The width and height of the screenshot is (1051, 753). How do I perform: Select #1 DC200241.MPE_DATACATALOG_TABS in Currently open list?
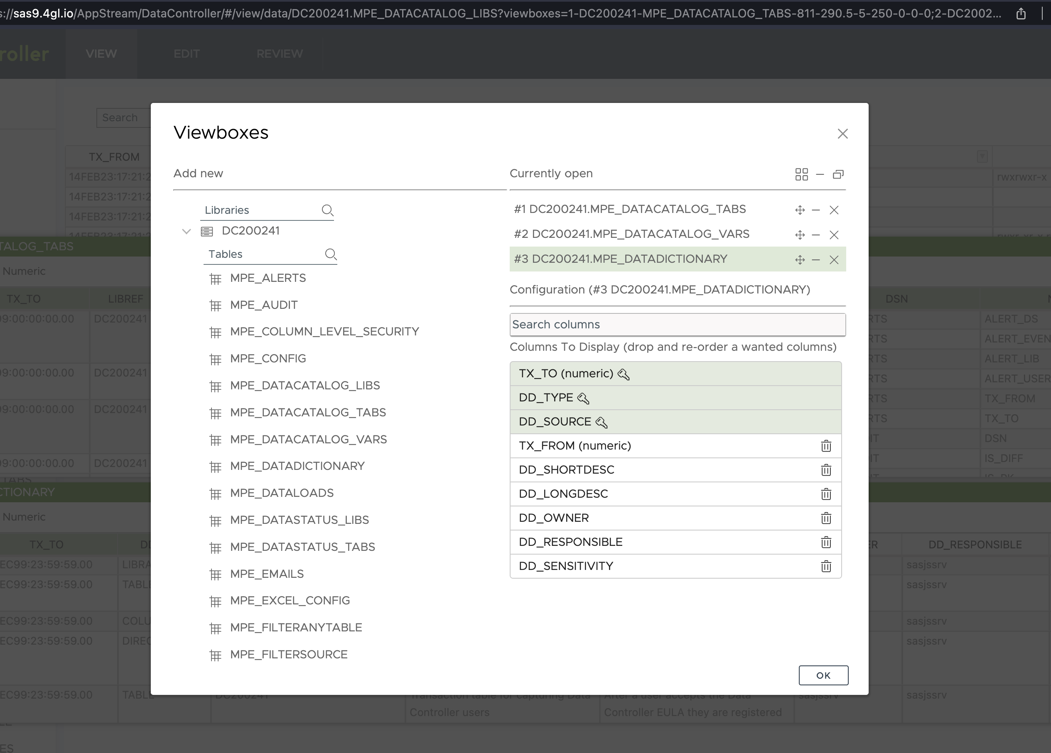coord(630,209)
